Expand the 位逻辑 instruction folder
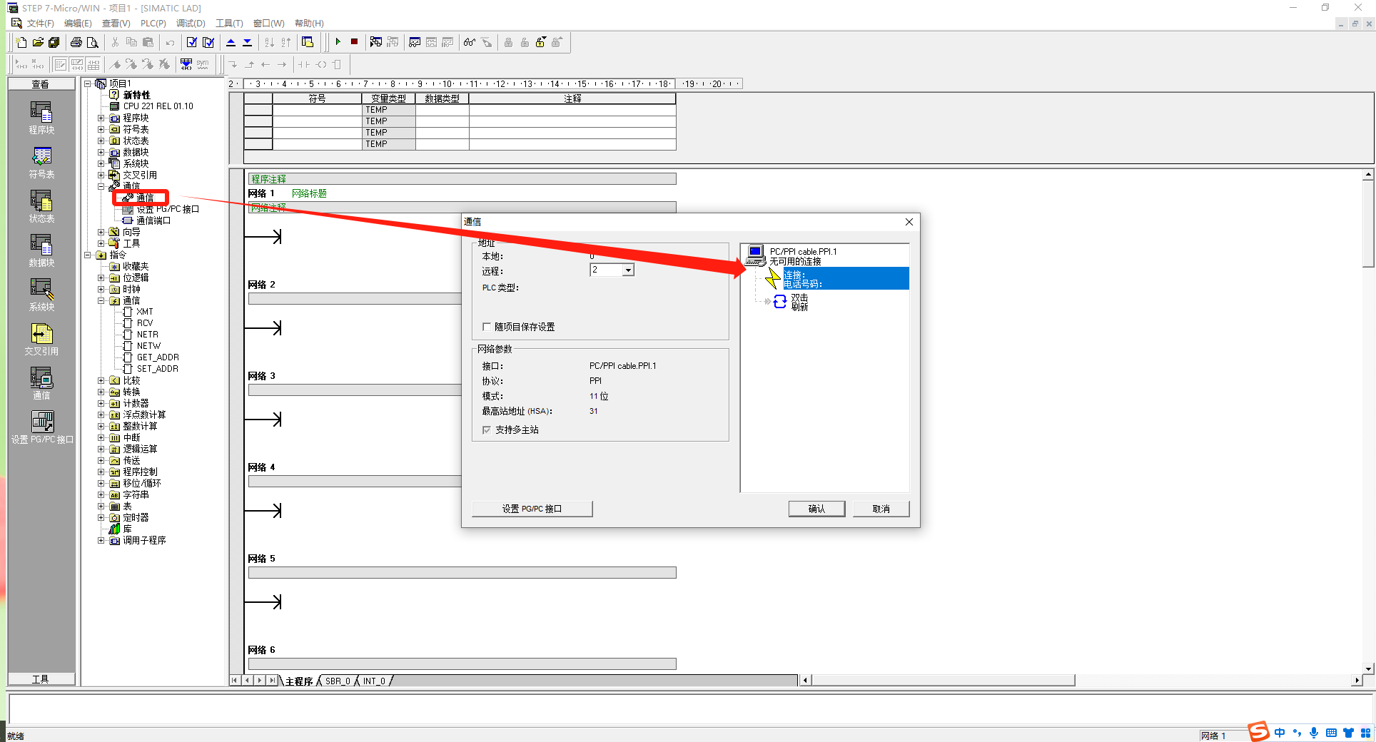The width and height of the screenshot is (1376, 742). click(101, 278)
